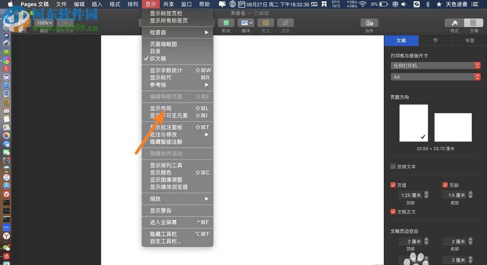Open the 插入 menu in menu bar
This screenshot has width=487, height=265.
coord(97,4)
